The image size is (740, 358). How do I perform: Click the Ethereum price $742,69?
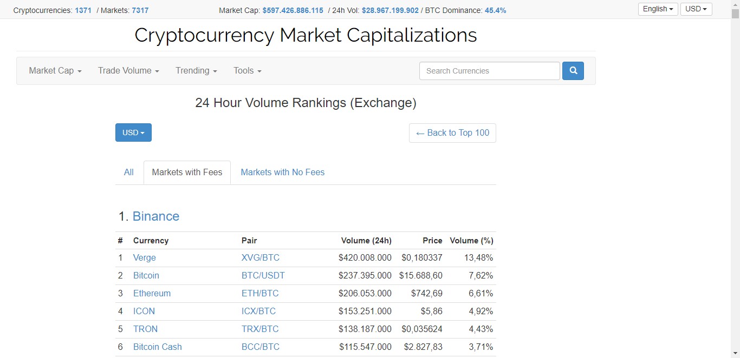click(x=427, y=294)
